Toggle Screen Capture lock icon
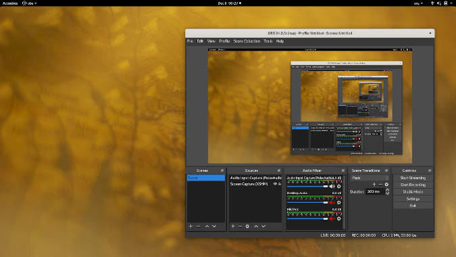Image resolution: width=456 pixels, height=257 pixels. point(280,184)
